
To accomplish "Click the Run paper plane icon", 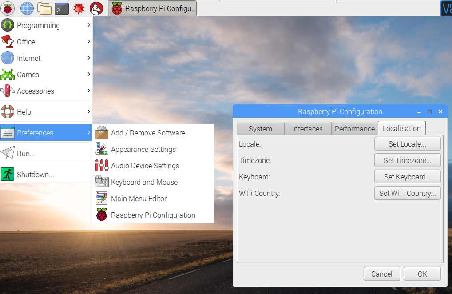I will [x=8, y=153].
